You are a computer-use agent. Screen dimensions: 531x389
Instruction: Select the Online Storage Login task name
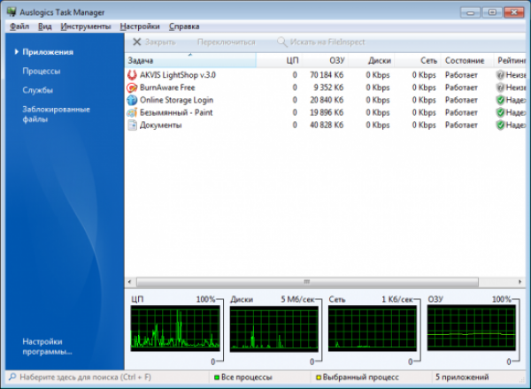point(176,100)
